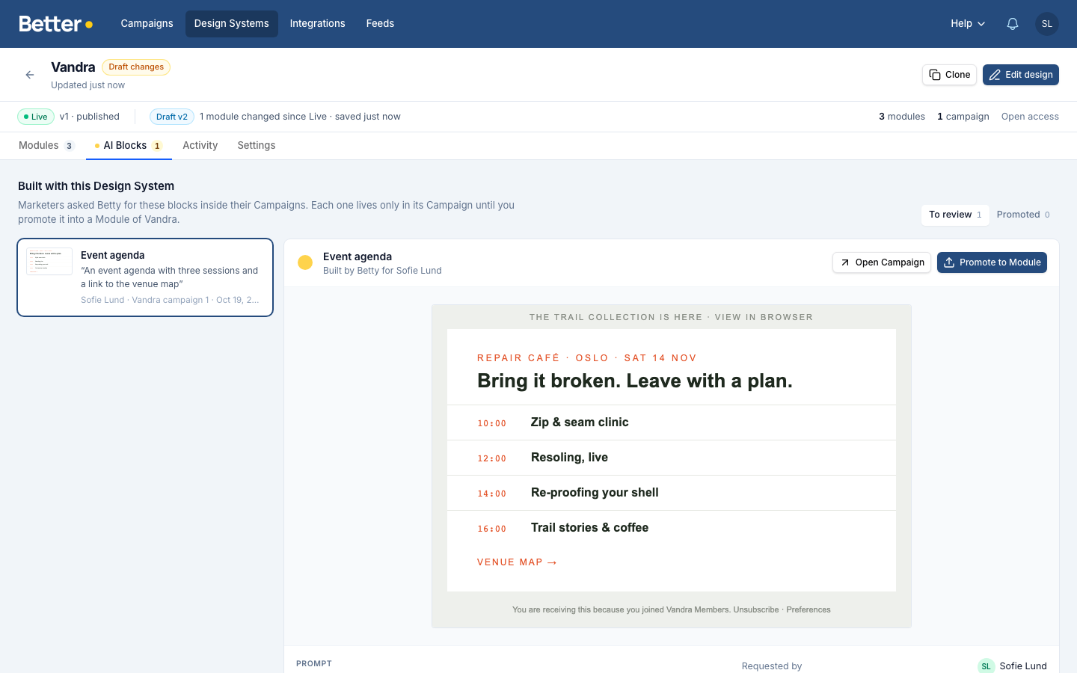Open the SL user avatar menu
Viewport: 1077px width, 673px height.
1047,24
